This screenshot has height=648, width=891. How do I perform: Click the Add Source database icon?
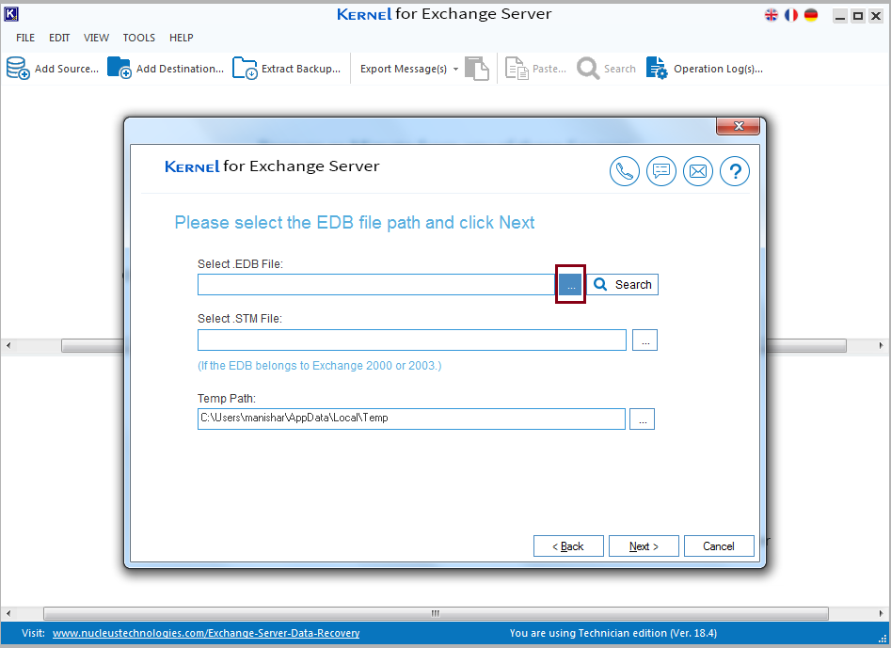(18, 68)
